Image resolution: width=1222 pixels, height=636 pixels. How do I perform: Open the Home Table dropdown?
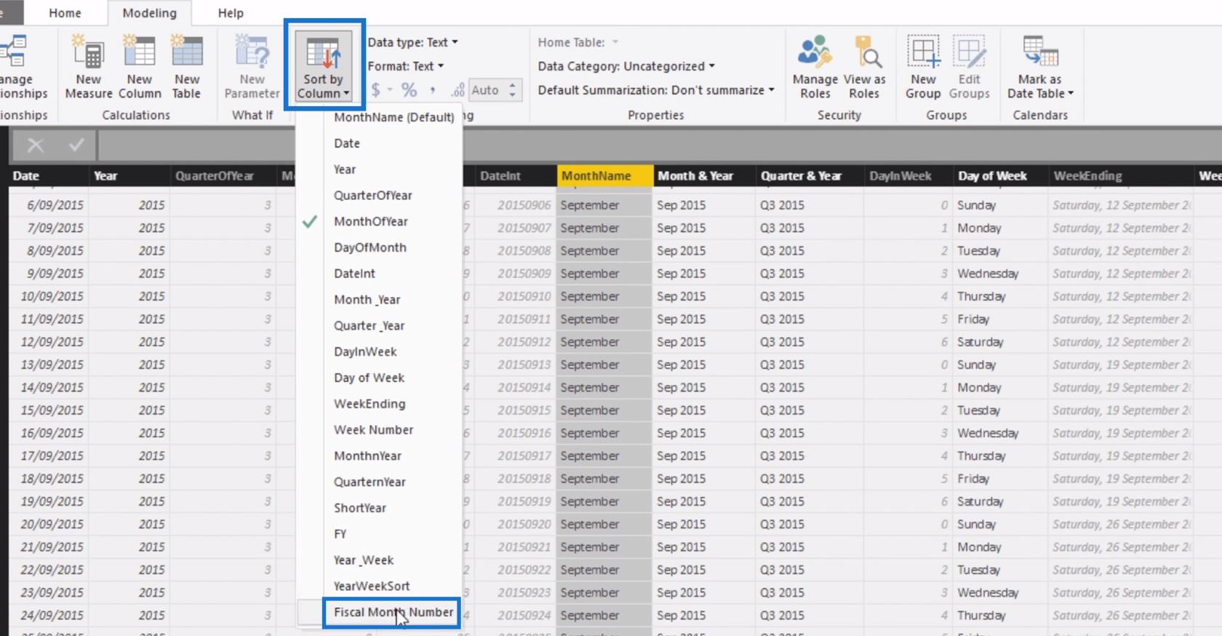[x=578, y=42]
